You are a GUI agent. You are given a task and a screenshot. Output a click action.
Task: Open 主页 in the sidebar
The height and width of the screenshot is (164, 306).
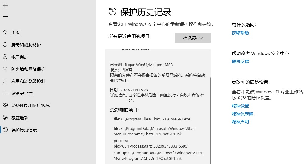(x=15, y=33)
